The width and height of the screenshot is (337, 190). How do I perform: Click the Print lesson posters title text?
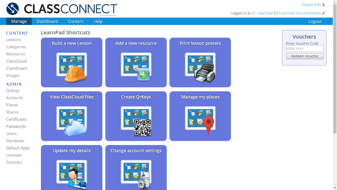pos(200,43)
